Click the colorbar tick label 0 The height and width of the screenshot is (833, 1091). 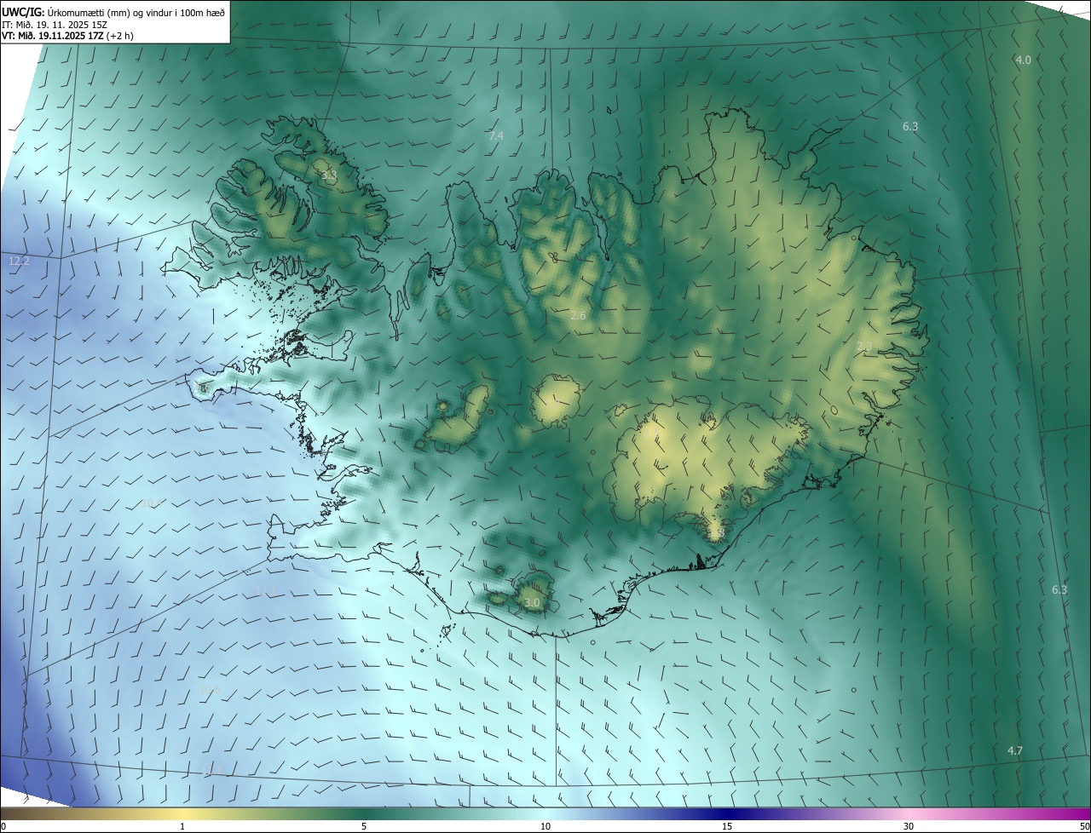click(x=3, y=826)
